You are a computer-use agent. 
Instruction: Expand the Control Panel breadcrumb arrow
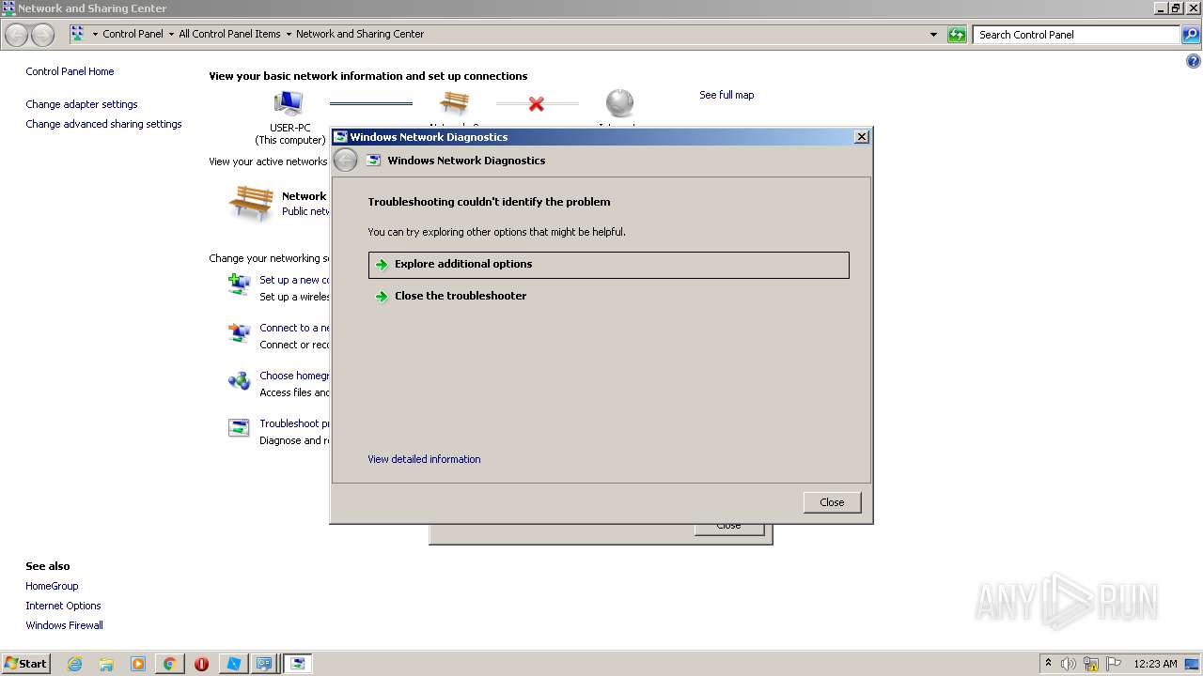click(x=171, y=34)
